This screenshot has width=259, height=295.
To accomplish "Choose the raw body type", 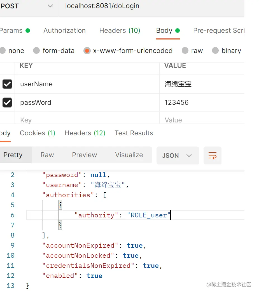I will click(185, 51).
